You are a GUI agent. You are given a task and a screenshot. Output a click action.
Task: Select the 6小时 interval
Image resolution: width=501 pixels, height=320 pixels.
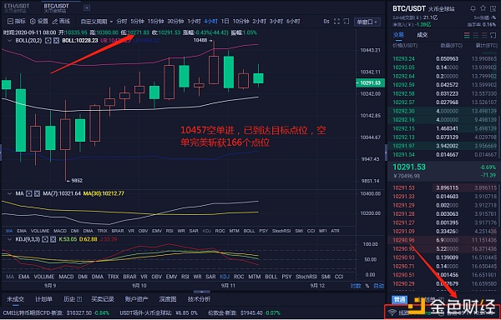click(293, 22)
